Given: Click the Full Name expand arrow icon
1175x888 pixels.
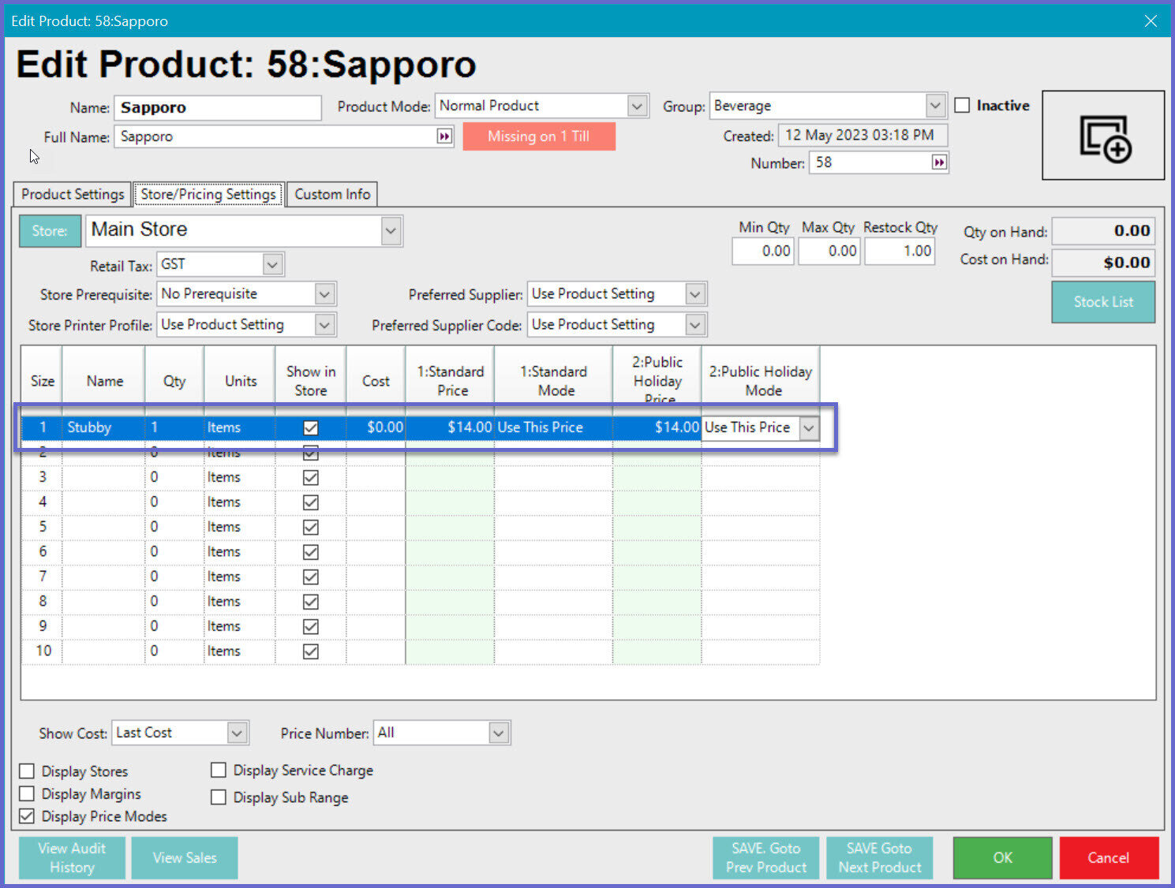Looking at the screenshot, I should (x=444, y=136).
